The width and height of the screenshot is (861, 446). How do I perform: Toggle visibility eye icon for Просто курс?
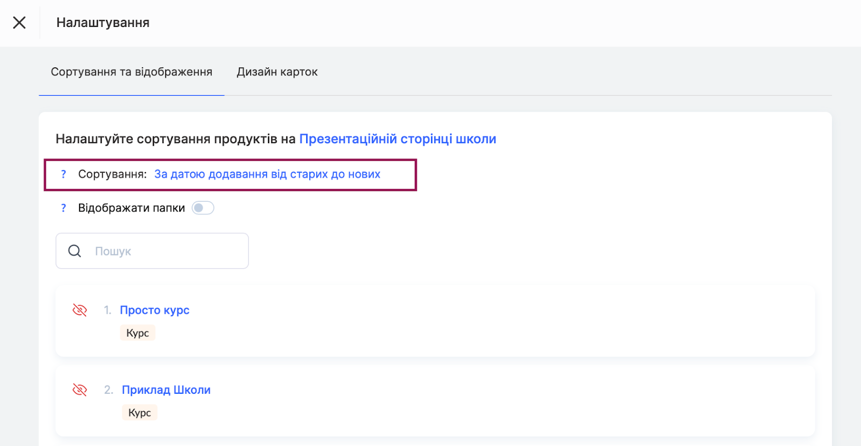tap(80, 310)
